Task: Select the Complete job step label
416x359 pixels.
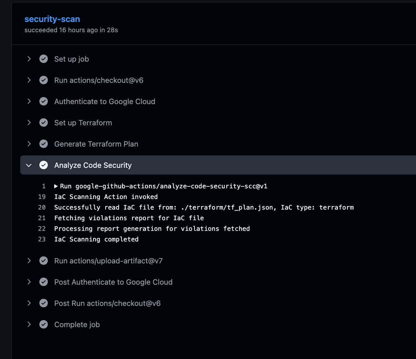Action: tap(77, 325)
